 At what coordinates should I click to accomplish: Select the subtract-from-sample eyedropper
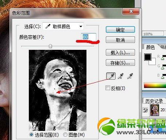click(130, 76)
